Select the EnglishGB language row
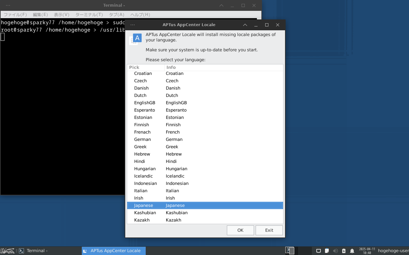Image resolution: width=409 pixels, height=255 pixels. pyautogui.click(x=205, y=103)
